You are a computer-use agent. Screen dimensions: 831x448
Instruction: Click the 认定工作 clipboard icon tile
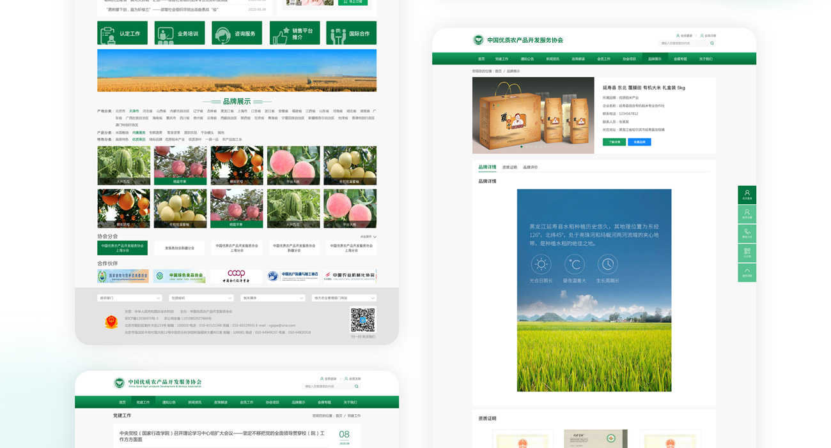(x=122, y=33)
